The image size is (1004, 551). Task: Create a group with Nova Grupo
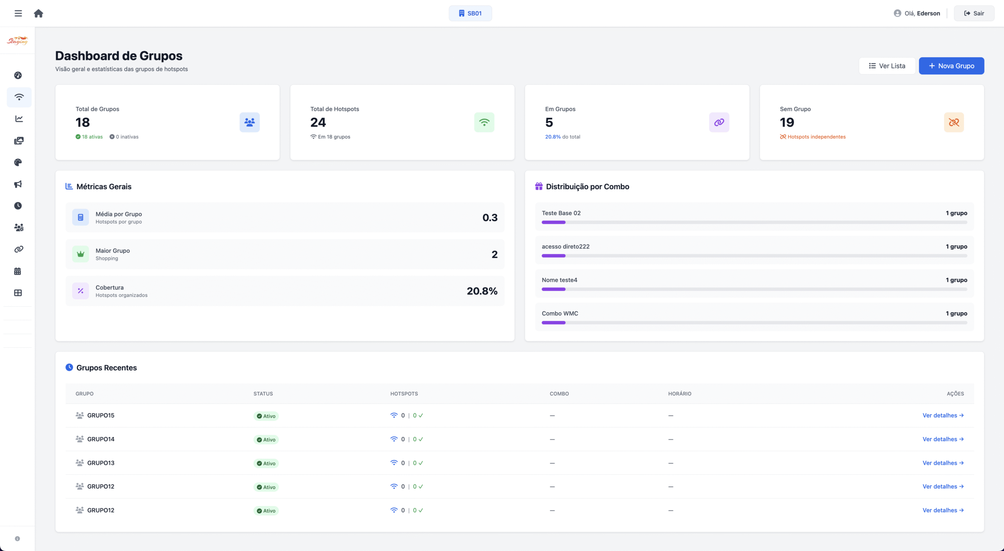951,66
